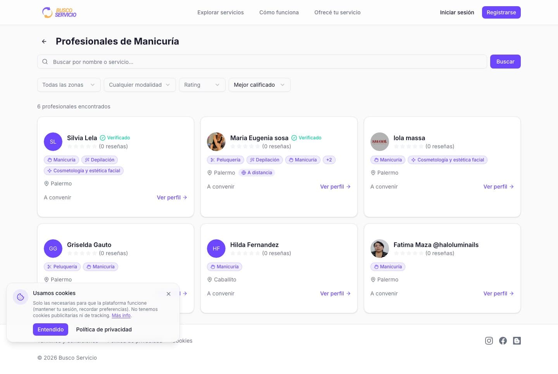Click Maria Eugenia's Depilación tag
558x374 pixels.
pyautogui.click(x=264, y=160)
